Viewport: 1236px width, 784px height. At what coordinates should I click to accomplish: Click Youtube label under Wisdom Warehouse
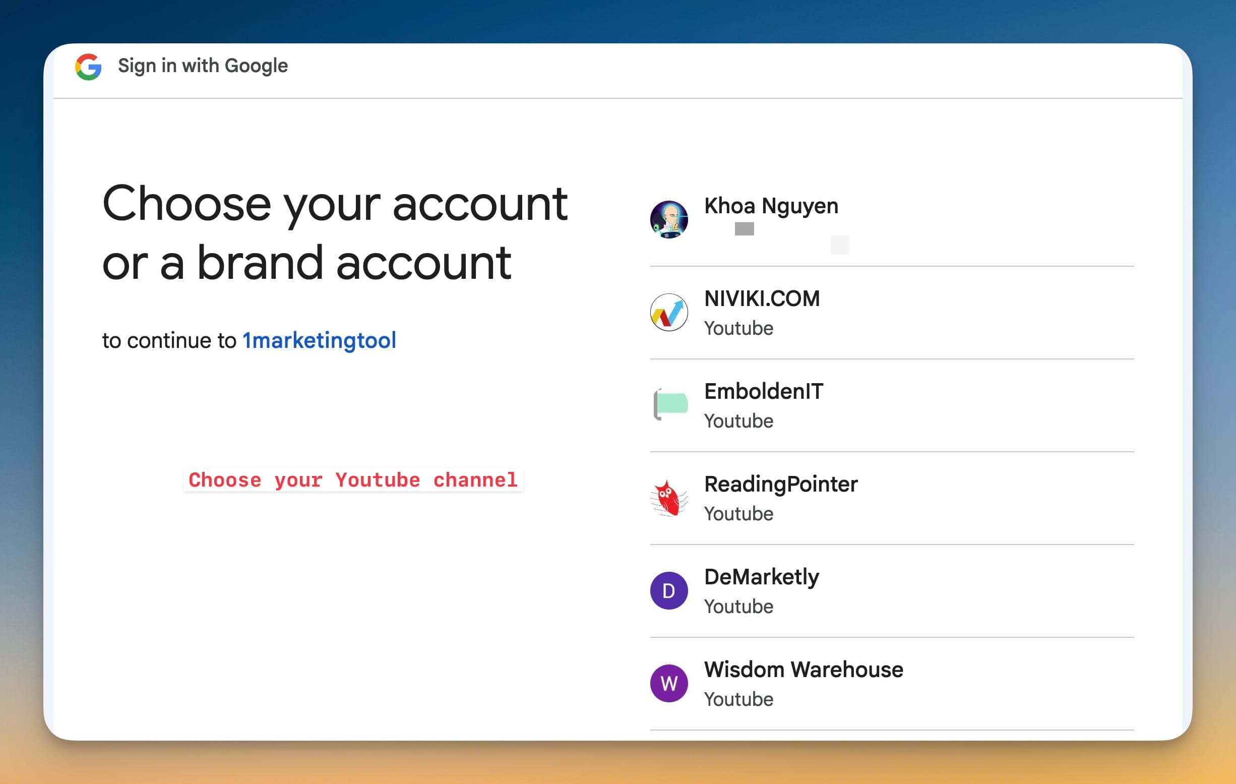pos(738,700)
